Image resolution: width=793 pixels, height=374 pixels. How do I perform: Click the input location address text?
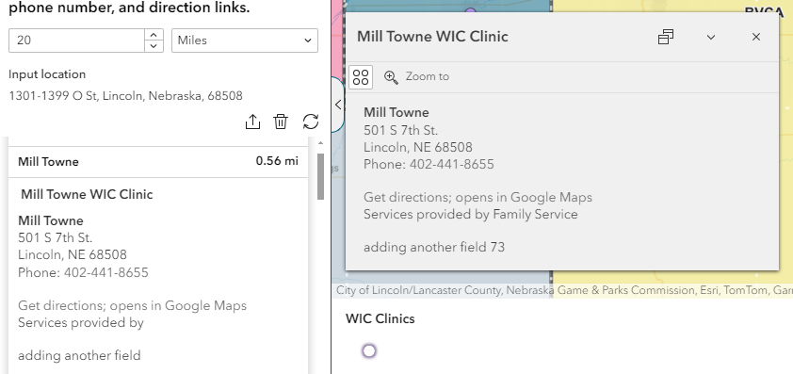125,96
